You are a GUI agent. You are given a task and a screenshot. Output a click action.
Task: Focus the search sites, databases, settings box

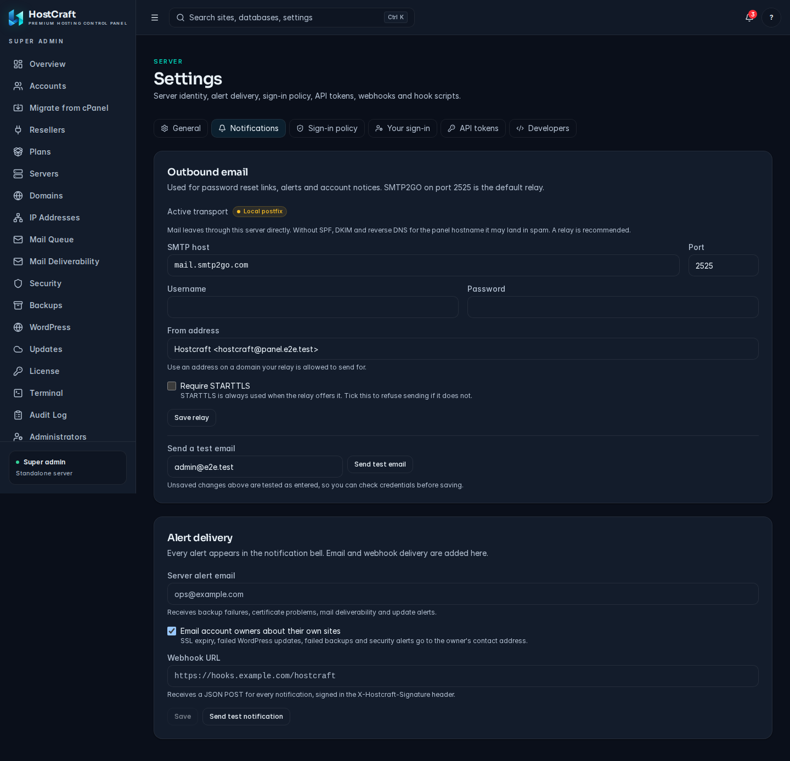pos(291,18)
